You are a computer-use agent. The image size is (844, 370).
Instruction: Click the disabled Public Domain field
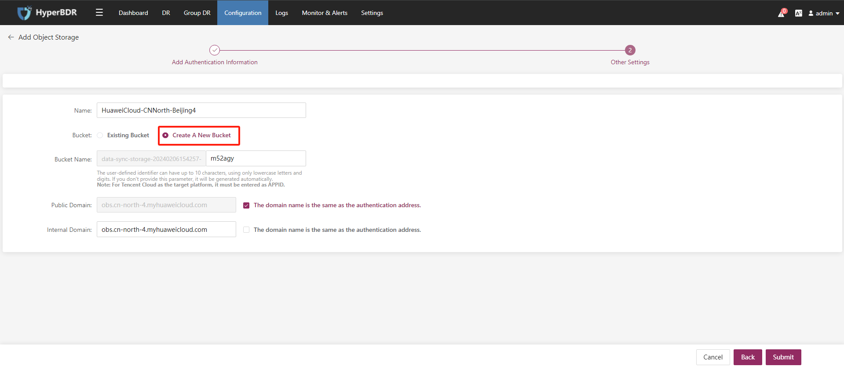tap(166, 205)
